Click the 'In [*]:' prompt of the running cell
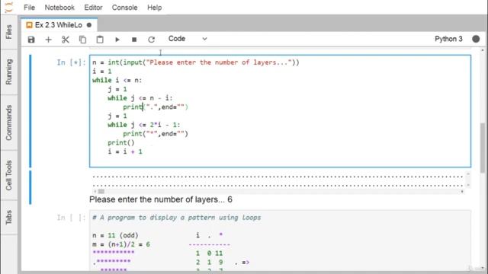Screen dimensions: 488x274 71,62
